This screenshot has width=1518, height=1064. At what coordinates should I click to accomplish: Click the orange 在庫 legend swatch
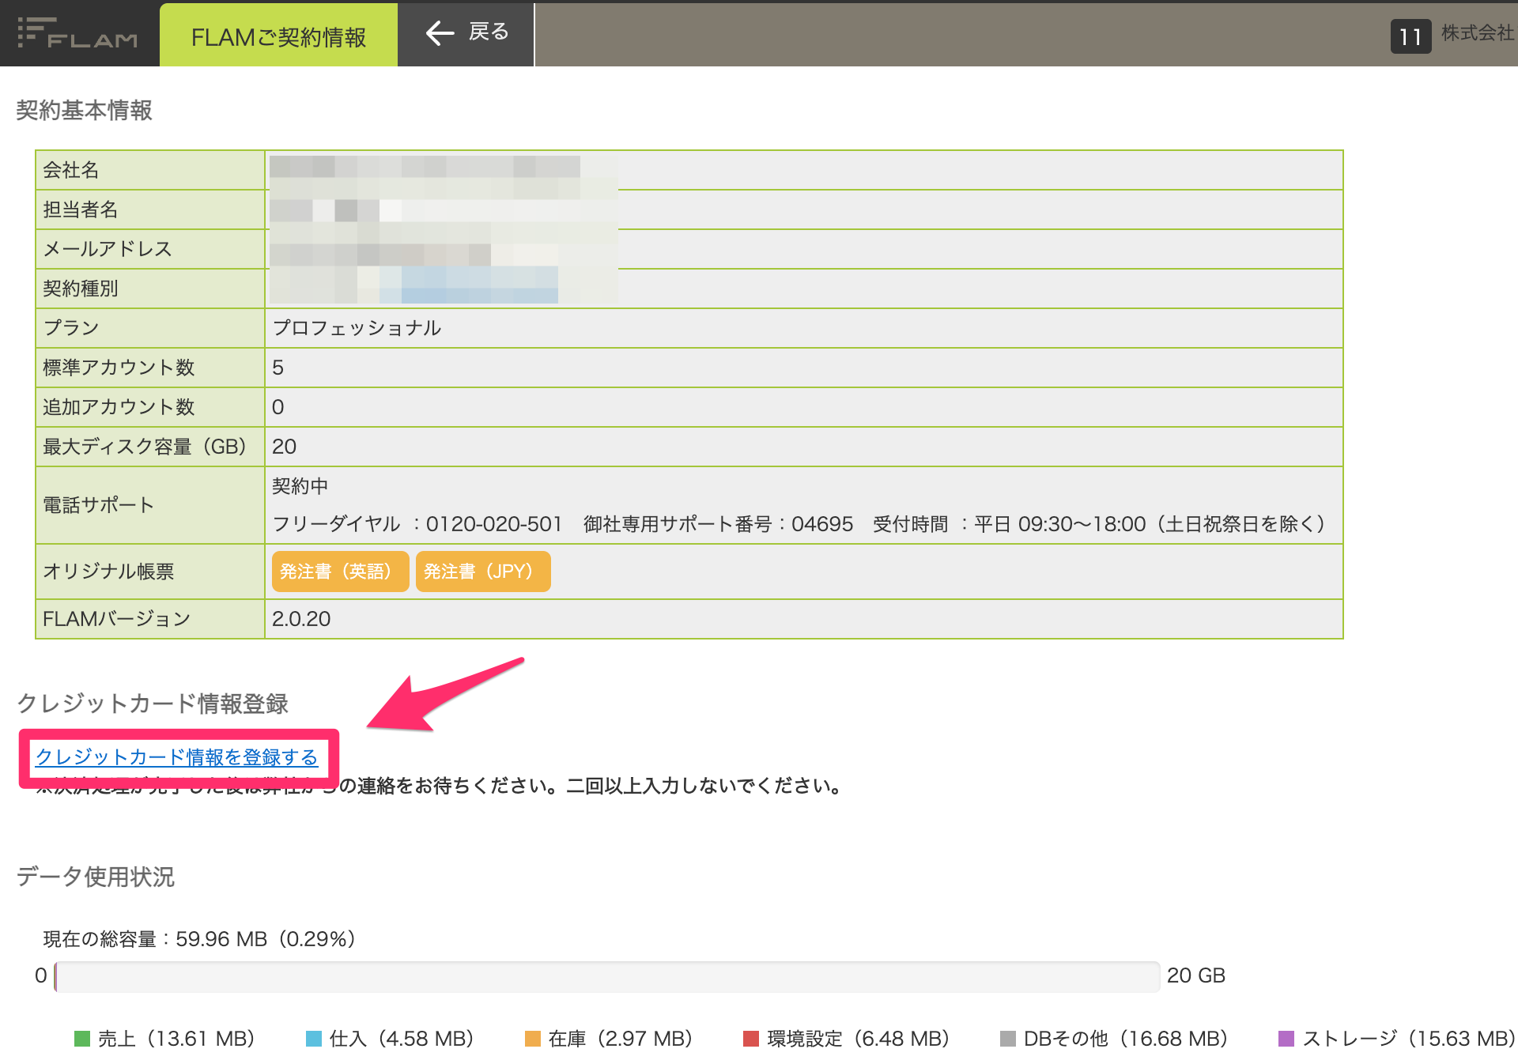click(533, 1039)
